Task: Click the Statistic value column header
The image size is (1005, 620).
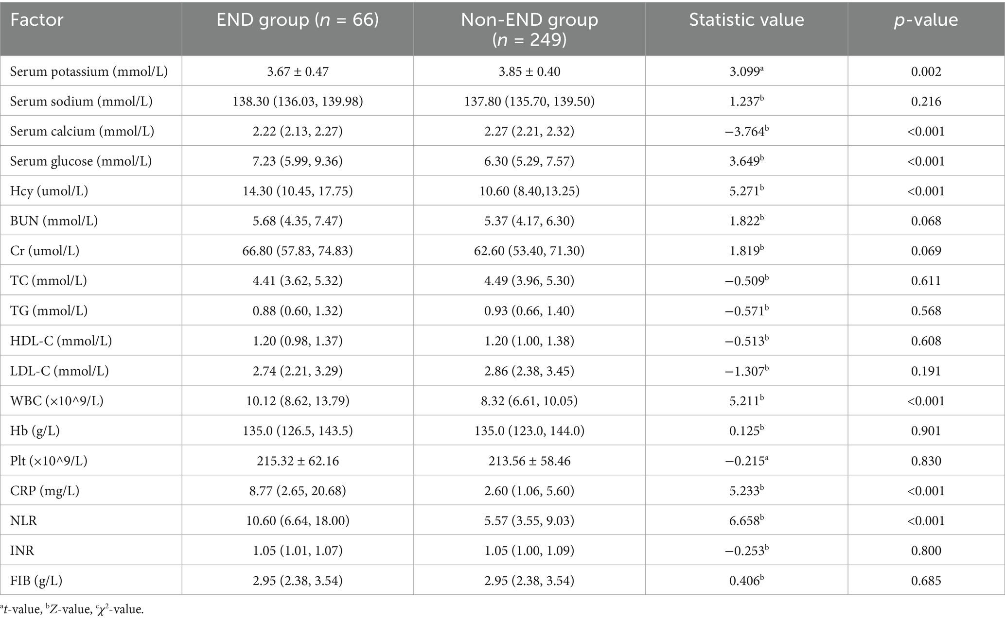Action: pyautogui.click(x=746, y=20)
